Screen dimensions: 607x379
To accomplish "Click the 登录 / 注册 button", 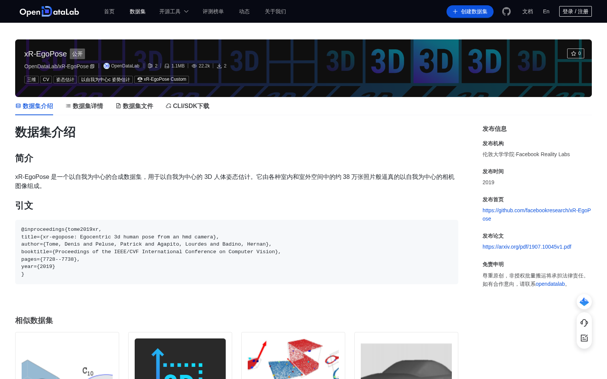I will coord(576,11).
